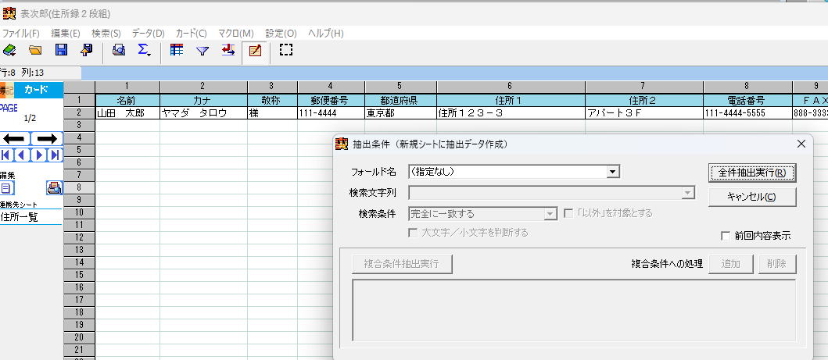The height and width of the screenshot is (360, 828).
Task: Open print preview from the toolbar
Action: [x=119, y=50]
